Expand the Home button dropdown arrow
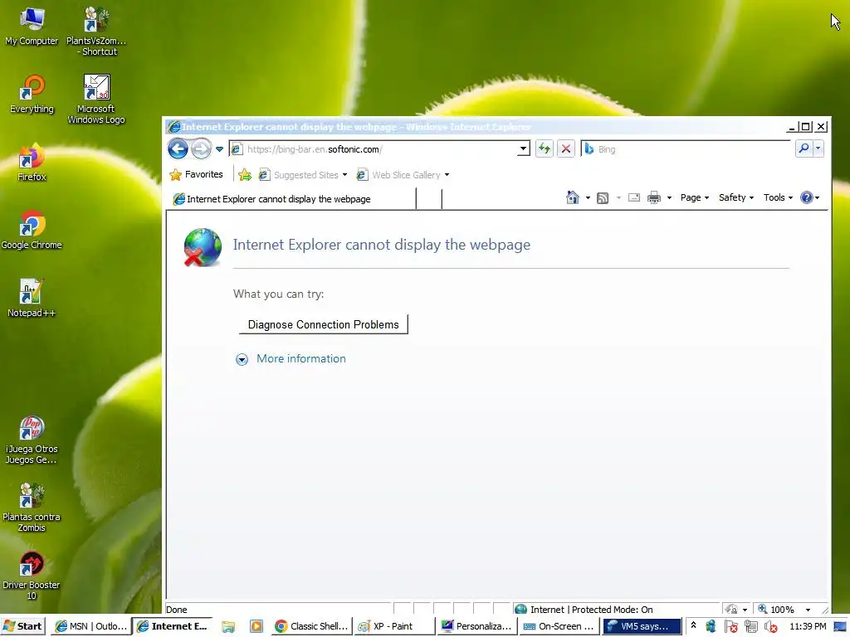 588,197
